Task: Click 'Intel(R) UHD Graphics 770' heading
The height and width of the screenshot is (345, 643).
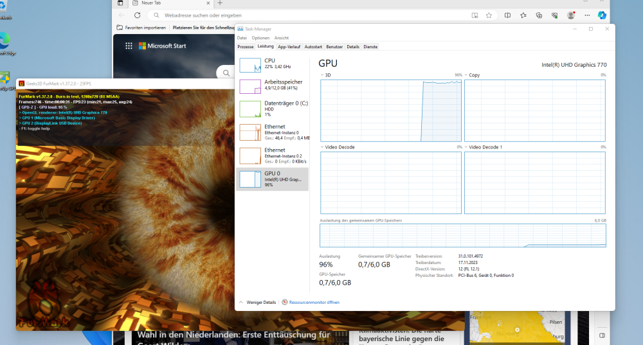Action: pyautogui.click(x=574, y=65)
